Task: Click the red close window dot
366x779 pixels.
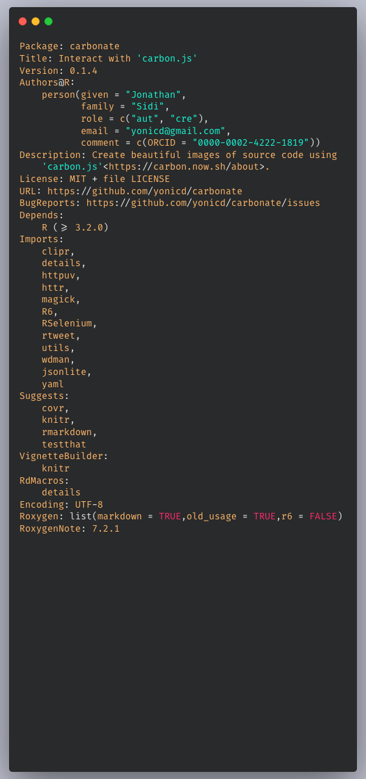Action: click(x=23, y=21)
